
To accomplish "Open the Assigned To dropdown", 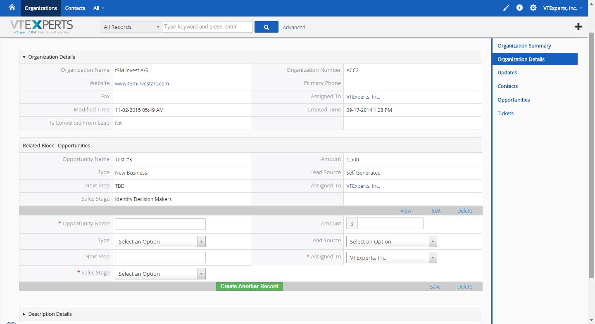I will pos(392,258).
